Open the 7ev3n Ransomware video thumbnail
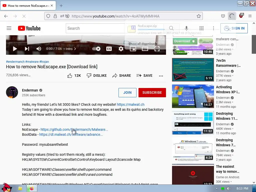Image resolution: width=256 pixels, height=192 pixels. click(193, 70)
